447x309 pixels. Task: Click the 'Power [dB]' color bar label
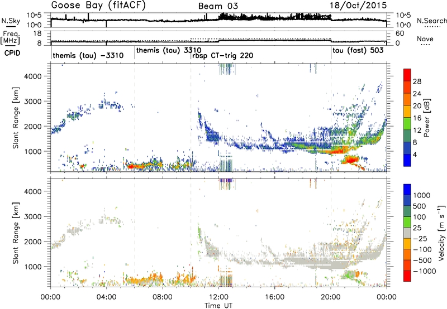(x=426, y=118)
